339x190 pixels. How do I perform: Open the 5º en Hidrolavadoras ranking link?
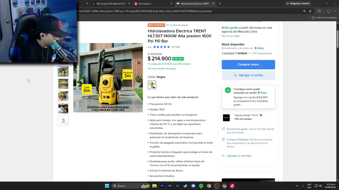coord(177,25)
